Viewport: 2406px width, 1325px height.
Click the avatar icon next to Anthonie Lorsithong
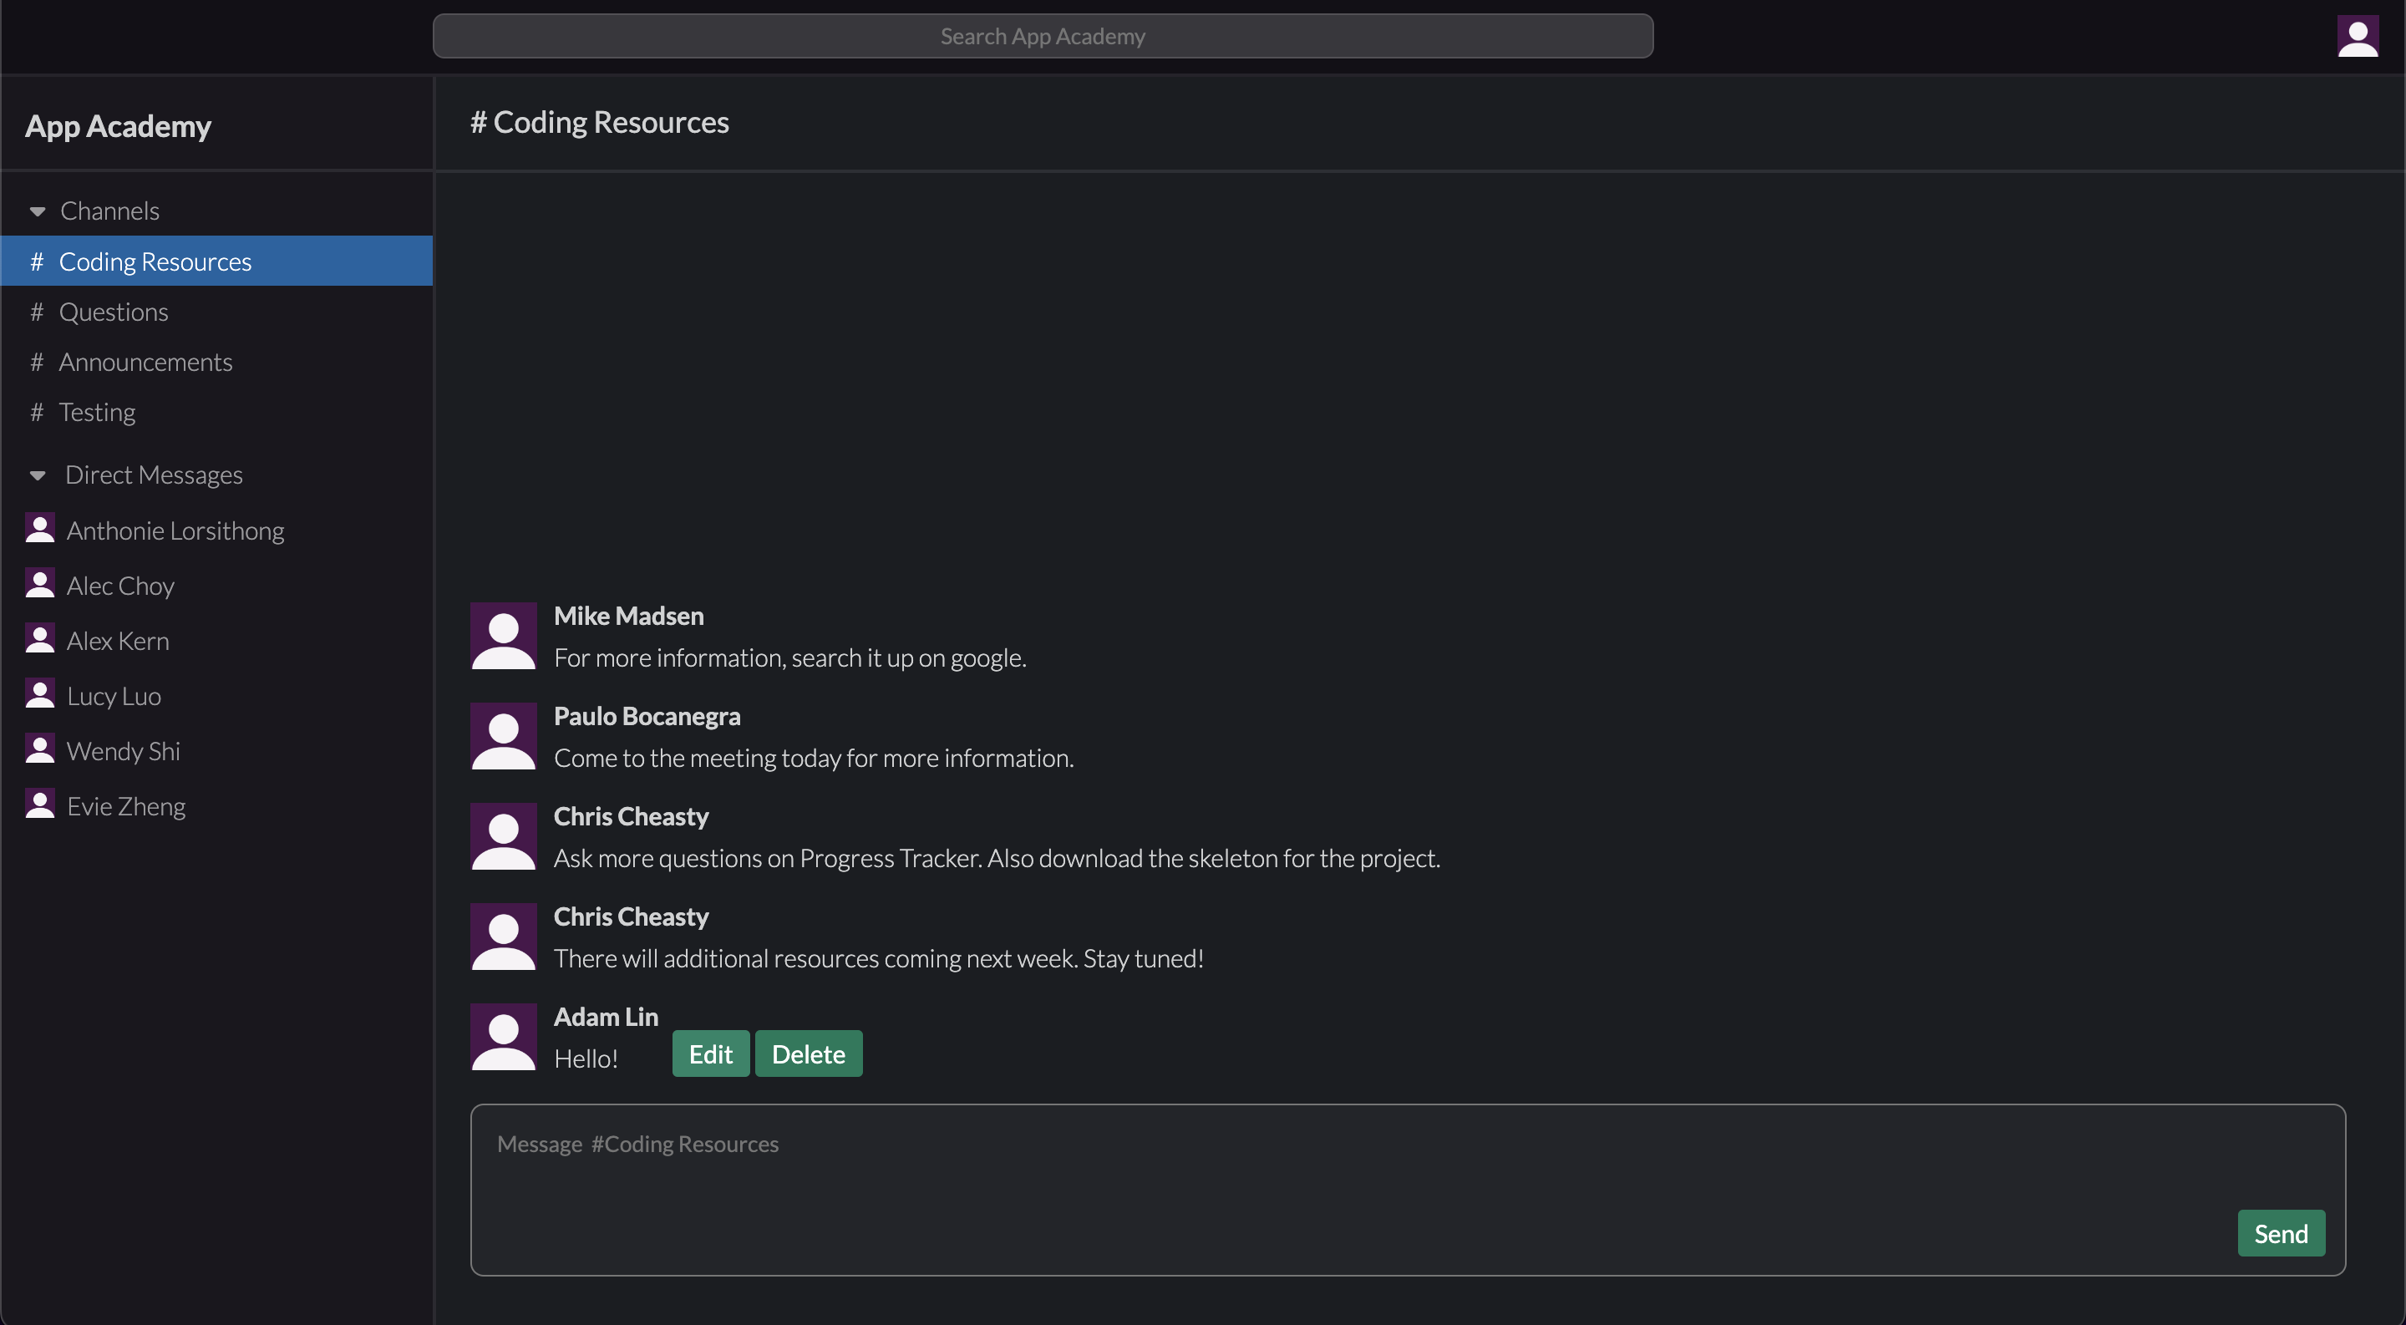[x=39, y=529]
